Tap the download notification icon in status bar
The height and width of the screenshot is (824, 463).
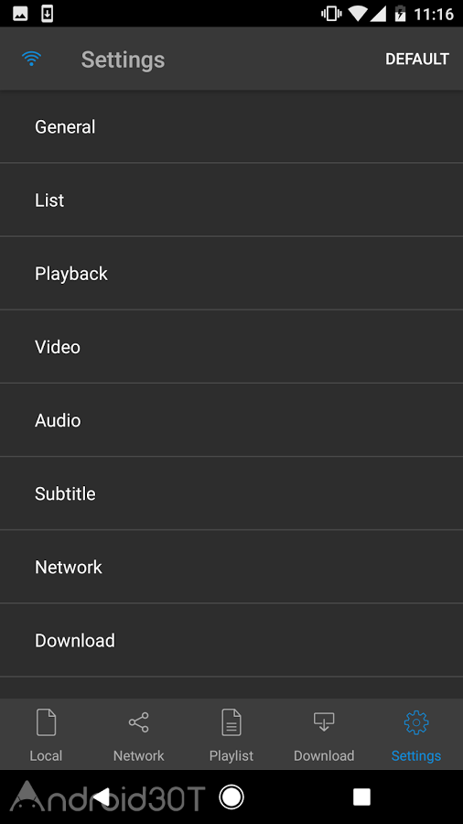pos(48,14)
